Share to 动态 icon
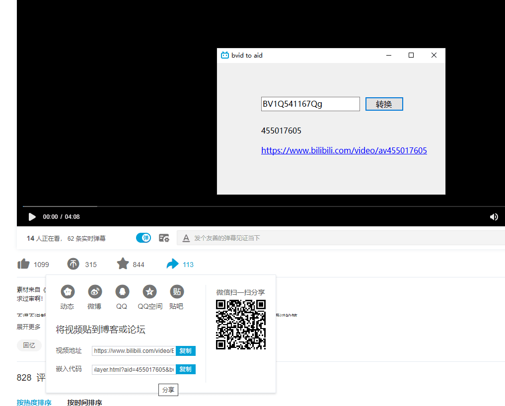 [x=68, y=292]
